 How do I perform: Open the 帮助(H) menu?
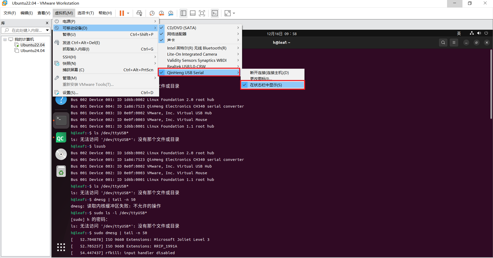click(x=105, y=13)
